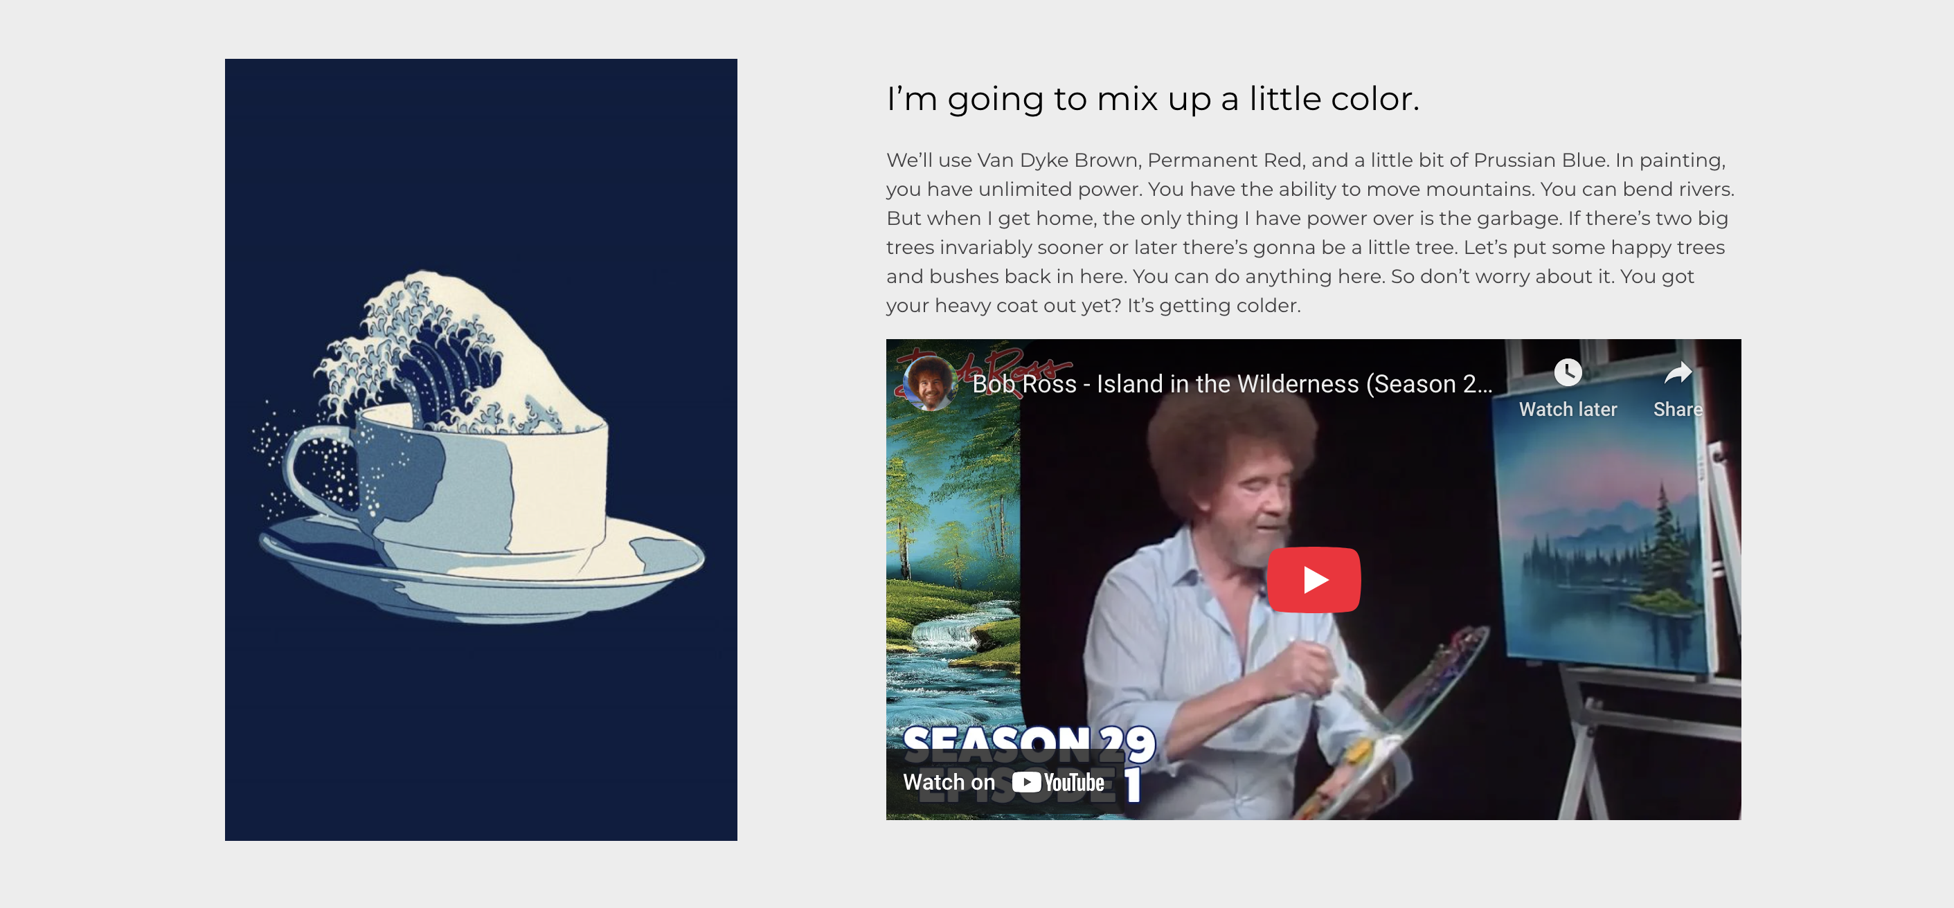Click the white wave crest above the cup

coord(455,349)
